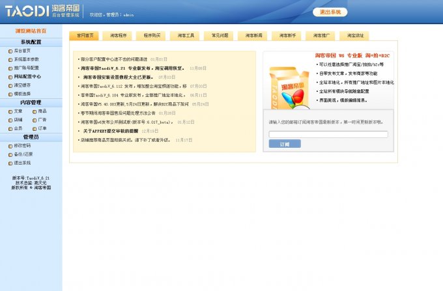Image resolution: width=443 pixels, height=291 pixels.
Task: Click the bullet icon beside 清空缓存
Action: (10, 85)
